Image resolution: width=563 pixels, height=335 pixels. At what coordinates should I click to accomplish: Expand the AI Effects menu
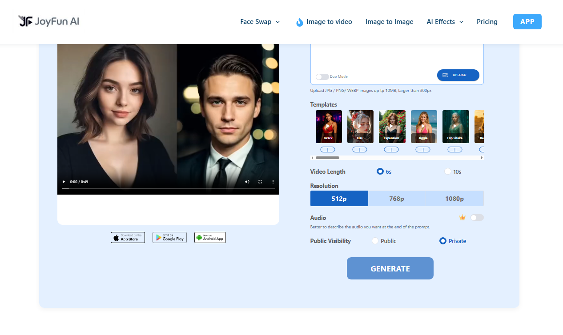[445, 21]
